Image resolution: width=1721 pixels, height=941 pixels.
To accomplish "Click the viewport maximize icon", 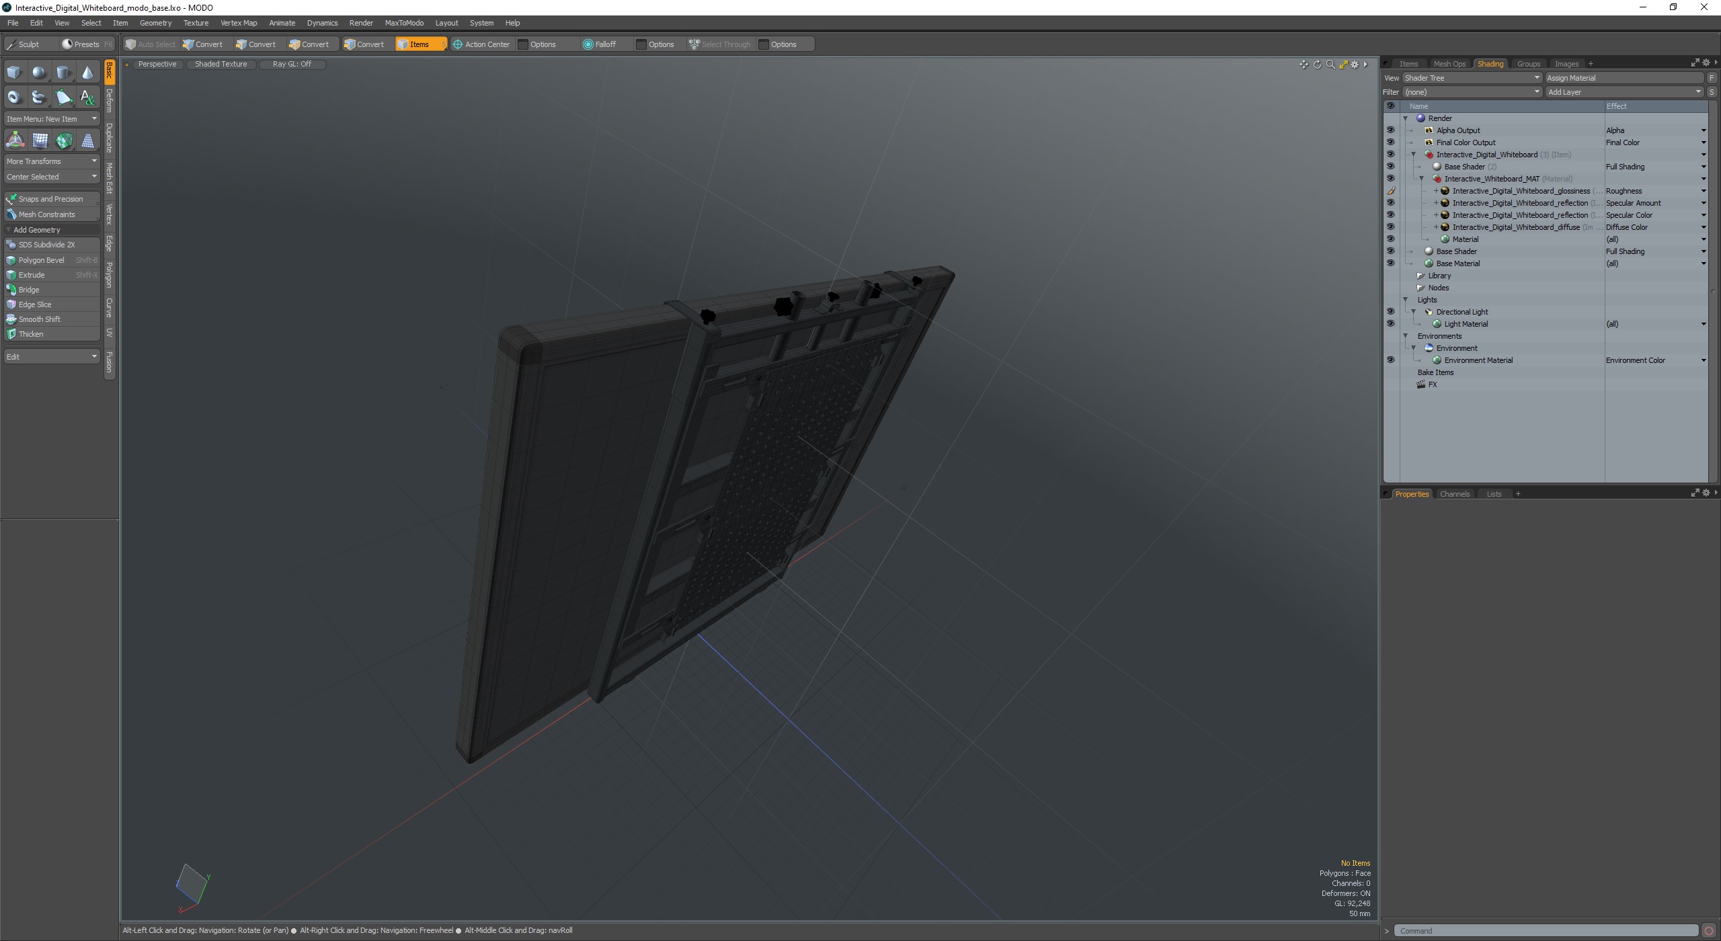I will pos(1343,65).
